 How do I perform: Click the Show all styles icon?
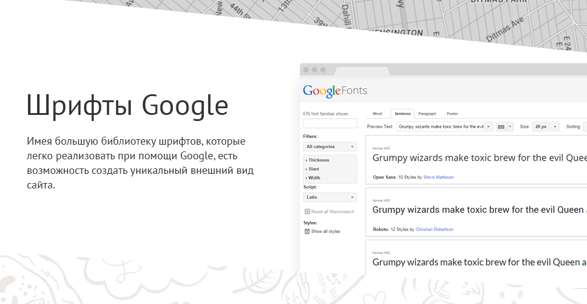point(307,232)
